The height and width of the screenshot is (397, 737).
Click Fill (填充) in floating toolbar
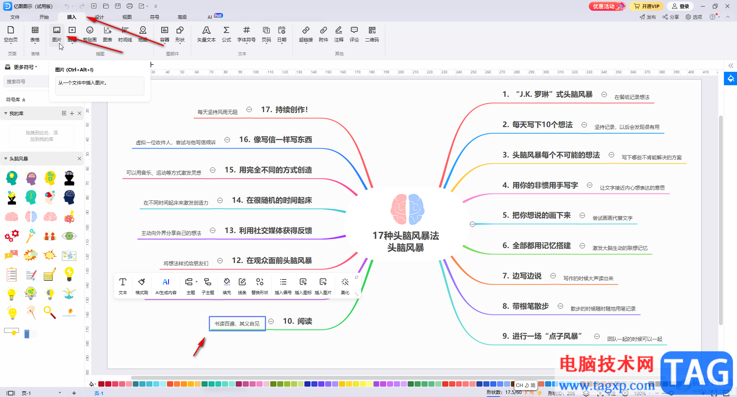point(227,286)
